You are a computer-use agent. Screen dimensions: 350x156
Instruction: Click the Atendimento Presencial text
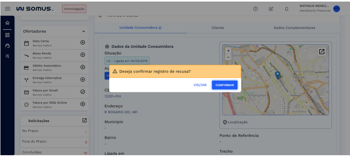315,10
